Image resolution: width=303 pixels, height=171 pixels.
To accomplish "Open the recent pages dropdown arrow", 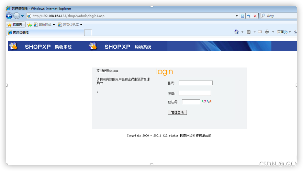I will (x=22, y=16).
